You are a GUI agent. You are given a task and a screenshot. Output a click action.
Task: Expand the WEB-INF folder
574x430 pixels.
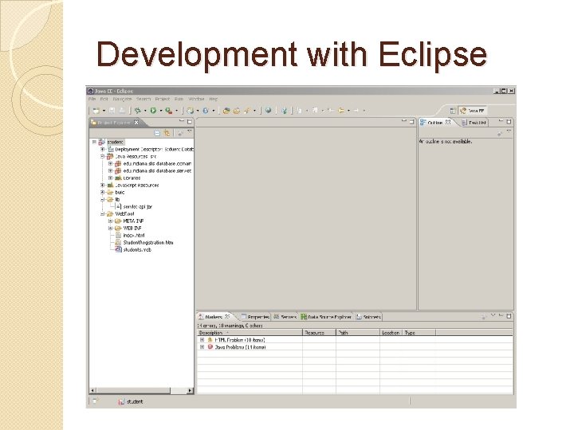[110, 229]
